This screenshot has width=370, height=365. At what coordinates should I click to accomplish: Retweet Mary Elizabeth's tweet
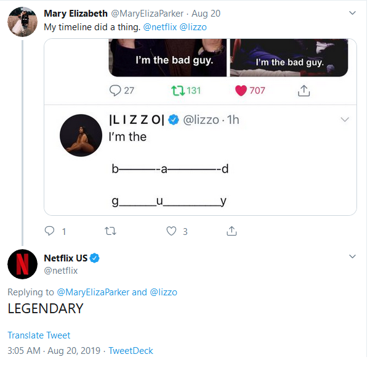(111, 231)
